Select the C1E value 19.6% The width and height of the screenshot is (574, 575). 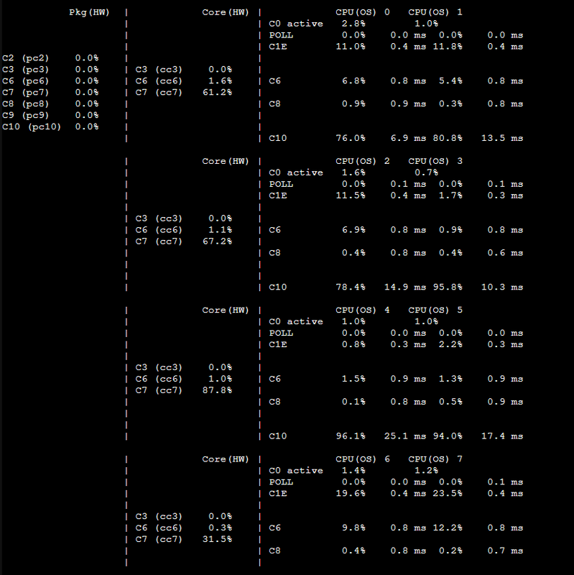[351, 494]
